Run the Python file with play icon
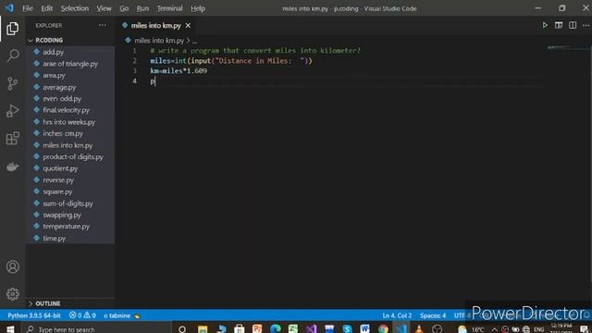592x333 pixels. click(x=545, y=25)
